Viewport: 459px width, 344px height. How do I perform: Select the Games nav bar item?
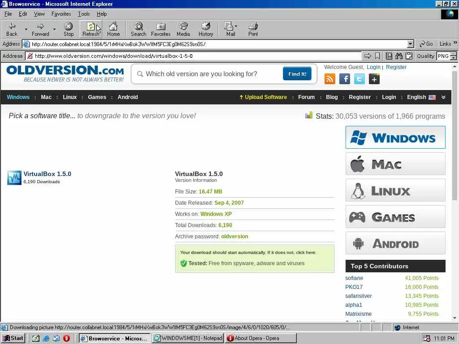click(x=97, y=97)
